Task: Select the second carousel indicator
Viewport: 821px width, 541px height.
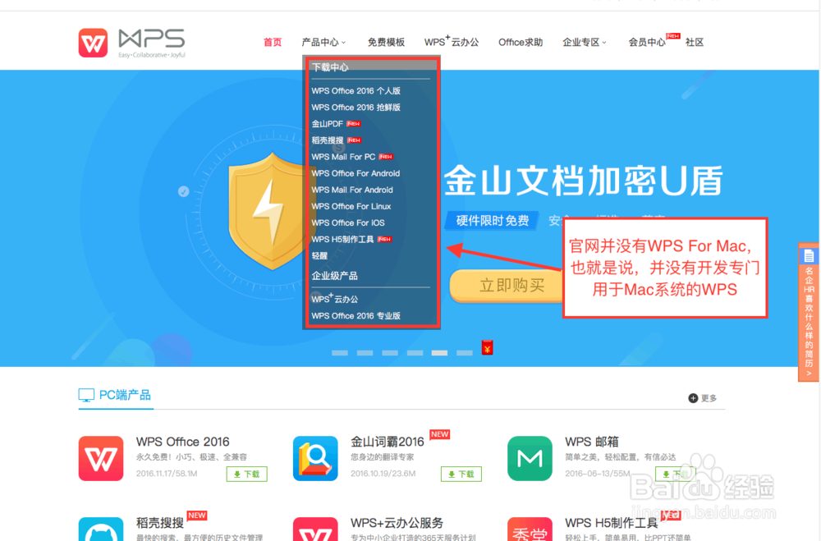Action: tap(365, 353)
